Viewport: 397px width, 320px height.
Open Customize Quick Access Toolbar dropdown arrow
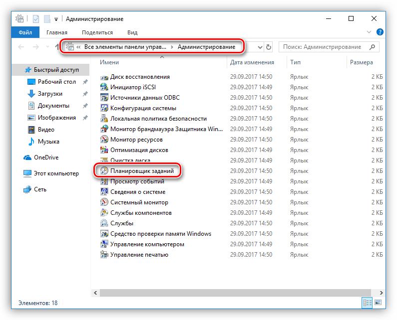pyautogui.click(x=56, y=19)
